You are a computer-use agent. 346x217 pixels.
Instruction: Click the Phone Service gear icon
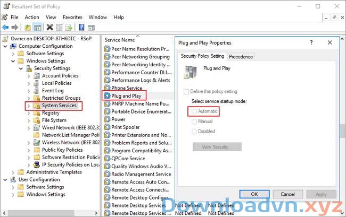107,88
